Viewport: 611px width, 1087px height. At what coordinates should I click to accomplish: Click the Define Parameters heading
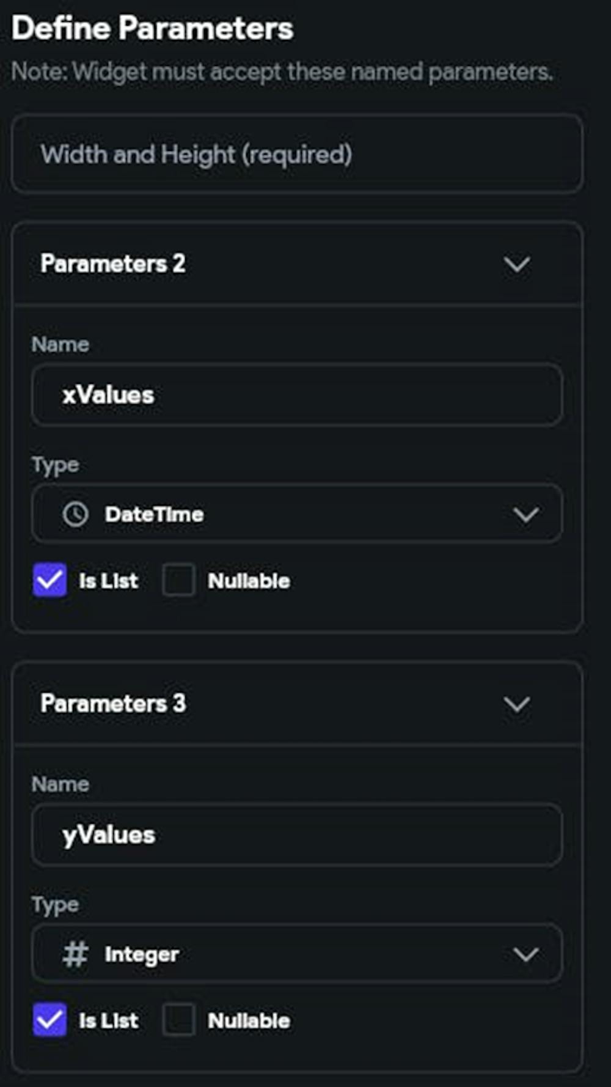click(153, 27)
